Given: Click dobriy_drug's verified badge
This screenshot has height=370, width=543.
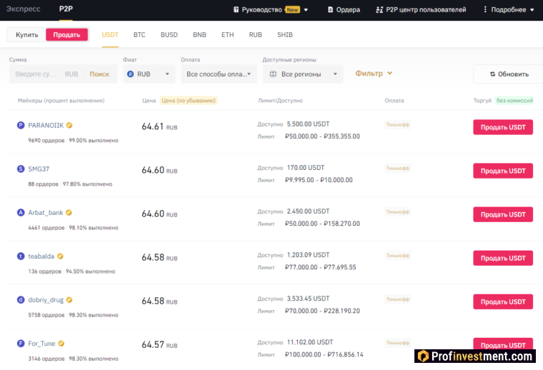Looking at the screenshot, I should click(69, 300).
